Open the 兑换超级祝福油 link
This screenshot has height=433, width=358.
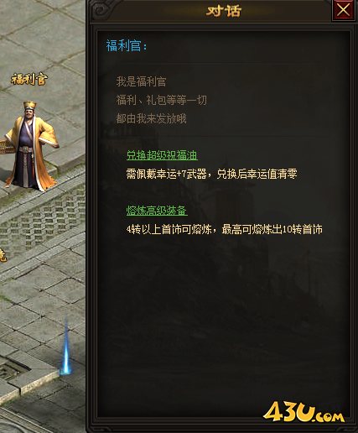pos(162,155)
